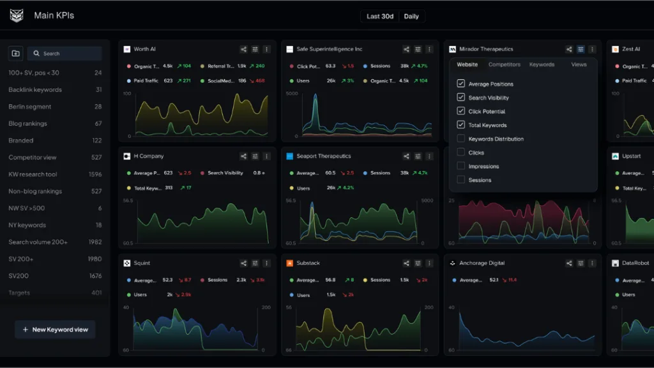Switch to the Competitors tab
654x368 pixels.
pyautogui.click(x=505, y=65)
